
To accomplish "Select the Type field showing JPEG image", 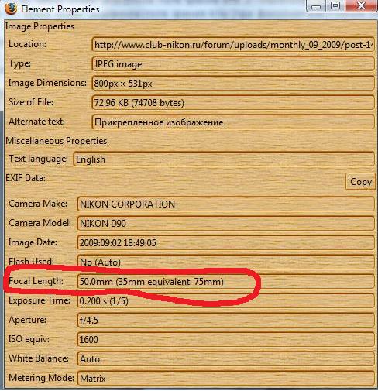I will (233, 64).
